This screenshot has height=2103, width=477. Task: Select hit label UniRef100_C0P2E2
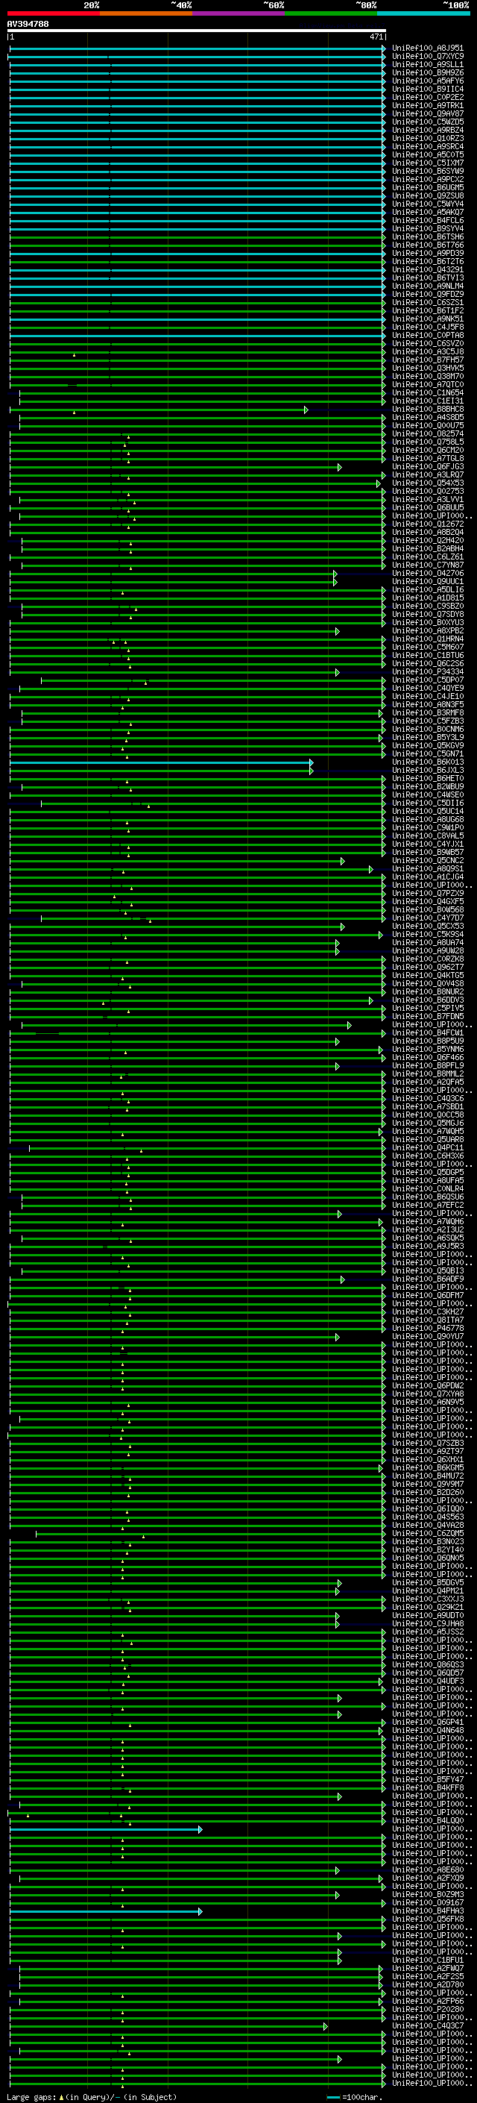pyautogui.click(x=428, y=97)
